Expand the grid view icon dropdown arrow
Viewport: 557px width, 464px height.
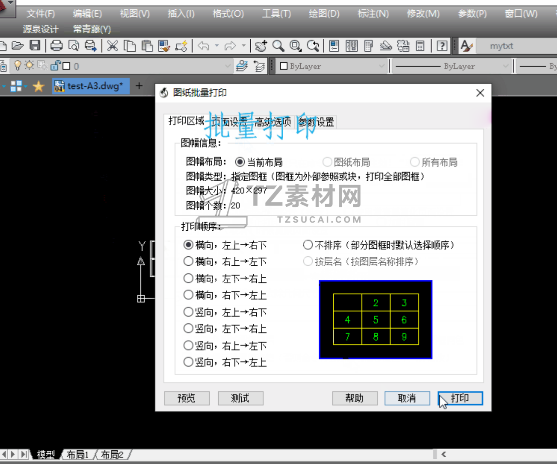[26, 86]
